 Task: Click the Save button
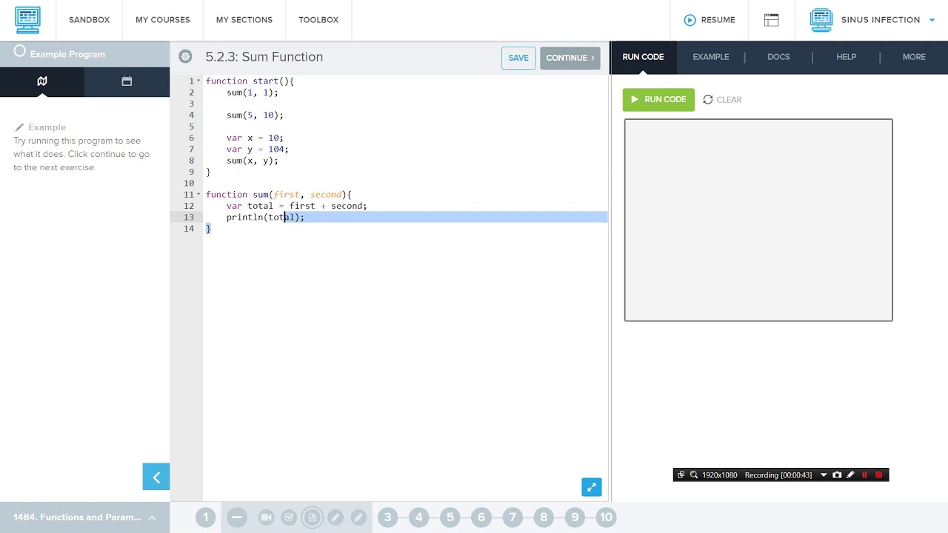click(x=518, y=58)
